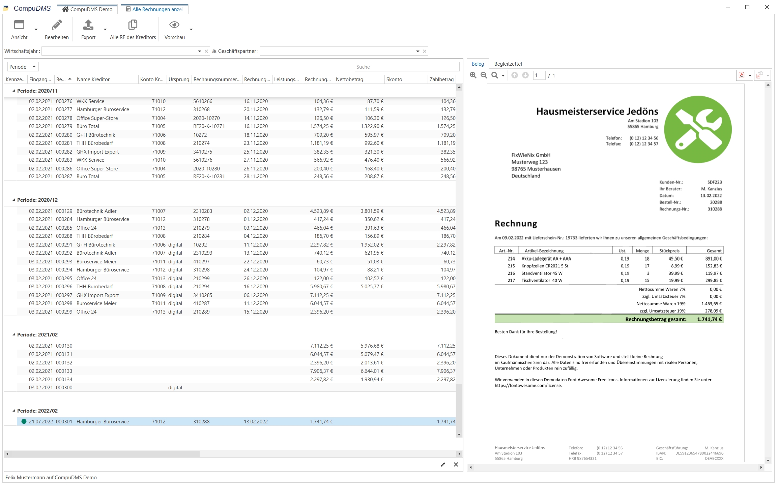
Task: Click the Vorschau eye icon
Action: coord(174,25)
